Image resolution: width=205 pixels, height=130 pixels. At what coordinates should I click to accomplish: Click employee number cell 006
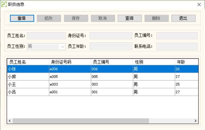pos(112,69)
